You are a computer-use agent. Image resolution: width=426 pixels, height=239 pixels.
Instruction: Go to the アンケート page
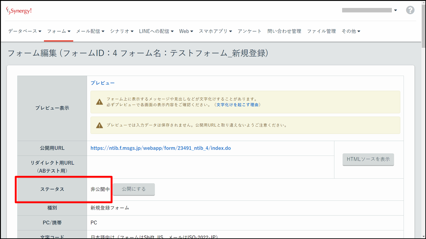pyautogui.click(x=249, y=31)
